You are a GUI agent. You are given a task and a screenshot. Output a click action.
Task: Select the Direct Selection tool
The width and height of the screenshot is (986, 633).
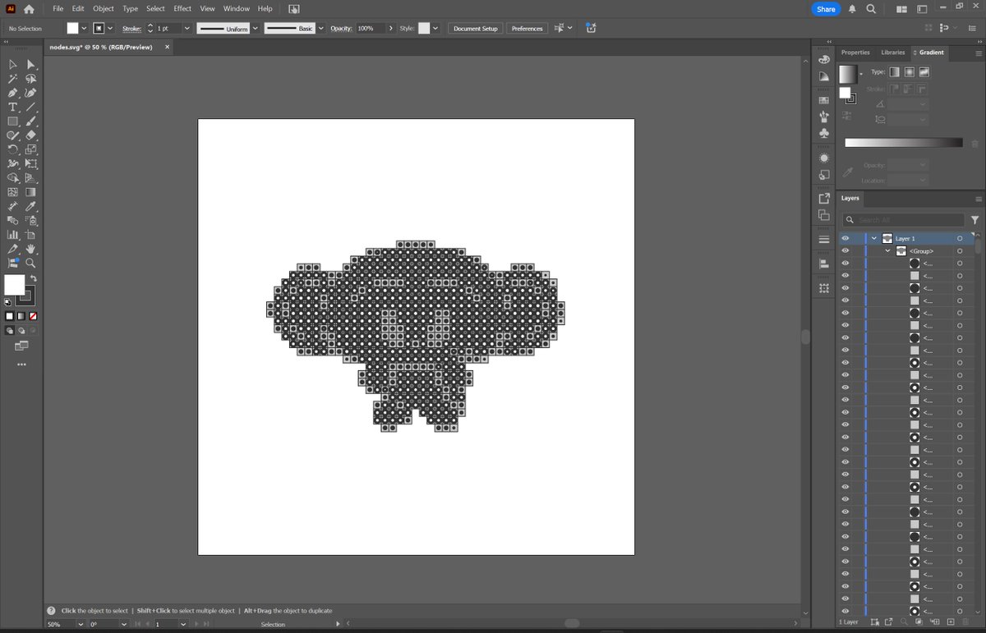click(x=30, y=64)
